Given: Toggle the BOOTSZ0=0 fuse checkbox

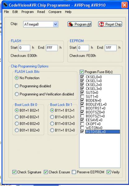Looking at the screenshot, I should point(82,112).
